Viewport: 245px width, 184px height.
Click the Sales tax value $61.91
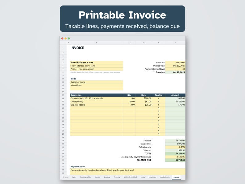pyautogui.click(x=175, y=150)
